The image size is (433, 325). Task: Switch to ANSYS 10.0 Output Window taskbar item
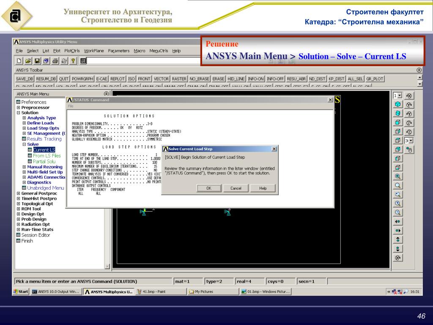pos(56,292)
